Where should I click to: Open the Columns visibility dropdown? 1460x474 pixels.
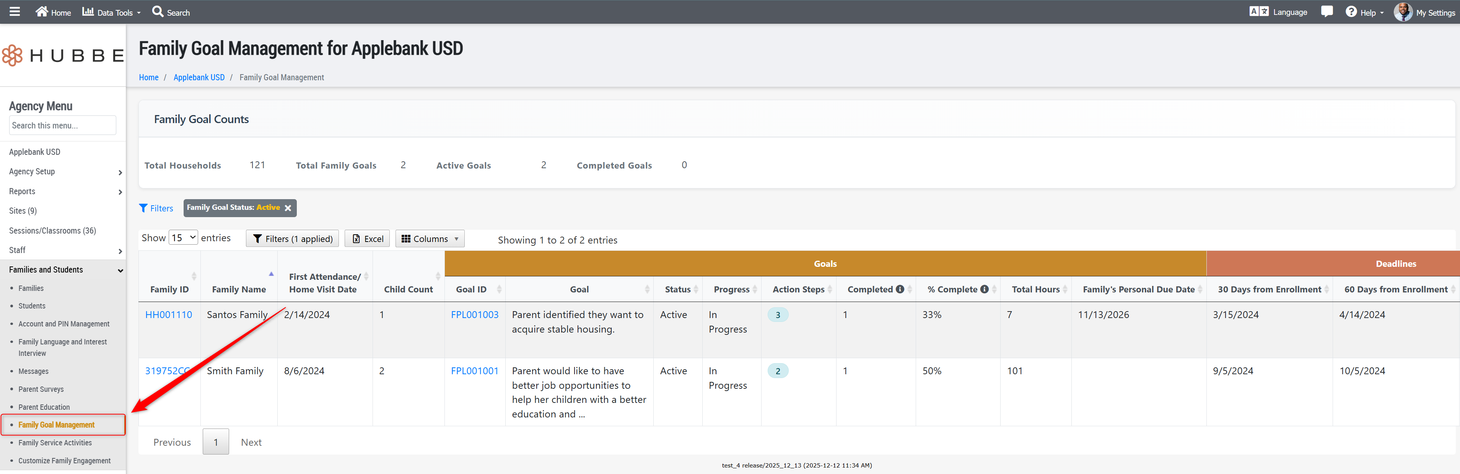click(430, 239)
